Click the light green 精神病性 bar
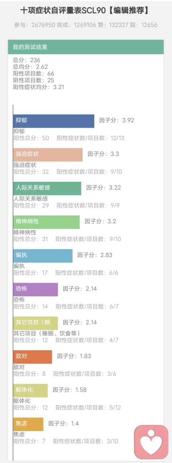Screen dimensions: 172x463 pos(47,222)
